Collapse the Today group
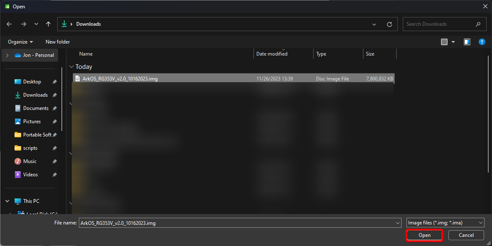The width and height of the screenshot is (492, 246). pyautogui.click(x=72, y=67)
